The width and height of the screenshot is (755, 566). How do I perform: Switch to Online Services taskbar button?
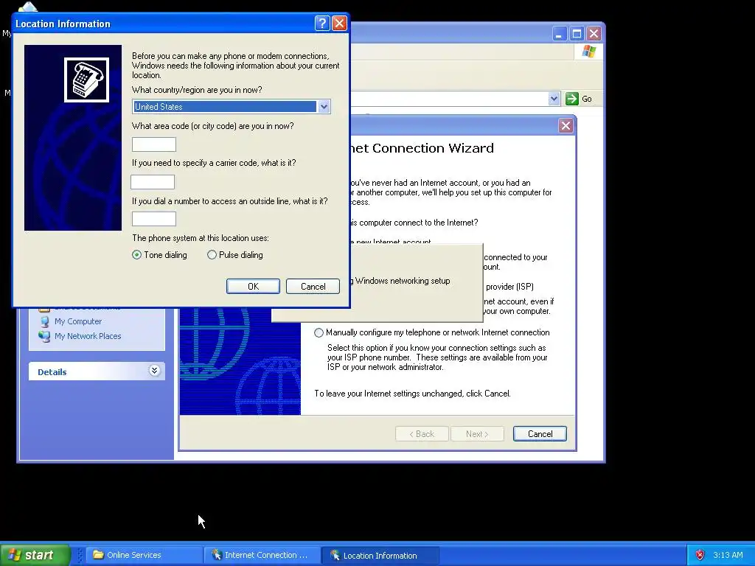pyautogui.click(x=144, y=555)
